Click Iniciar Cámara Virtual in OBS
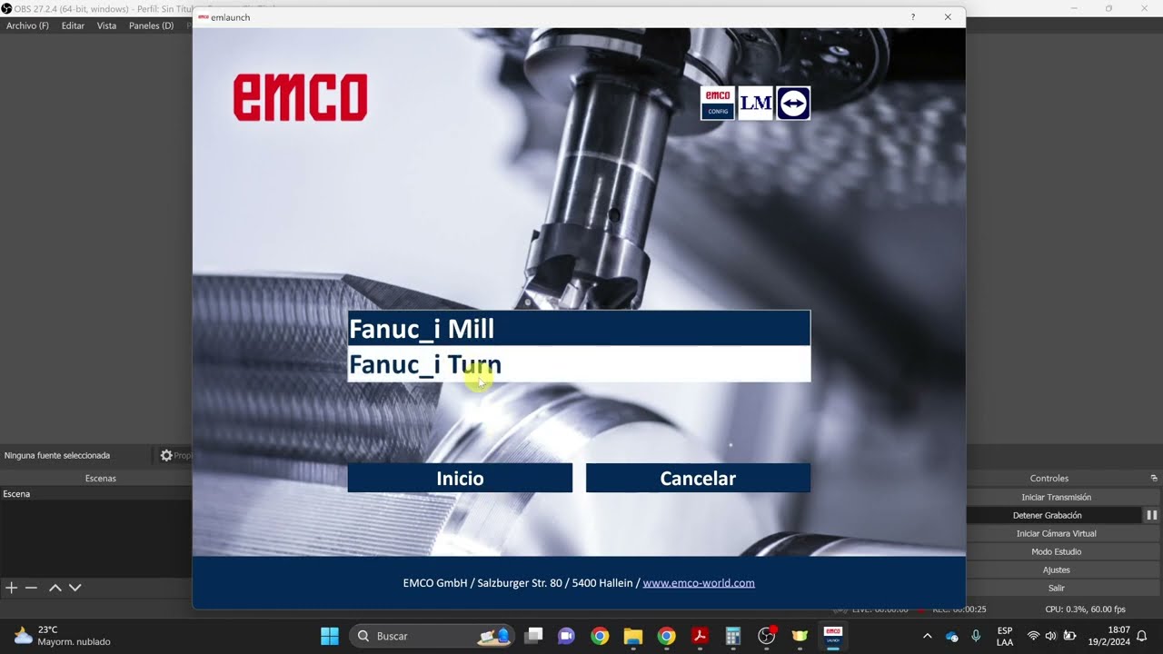The image size is (1163, 654). click(x=1056, y=533)
